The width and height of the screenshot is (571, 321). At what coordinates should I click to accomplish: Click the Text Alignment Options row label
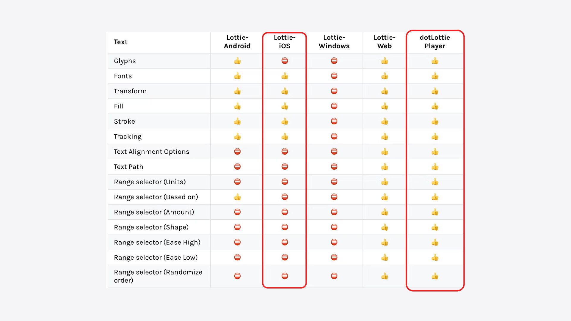(x=151, y=152)
